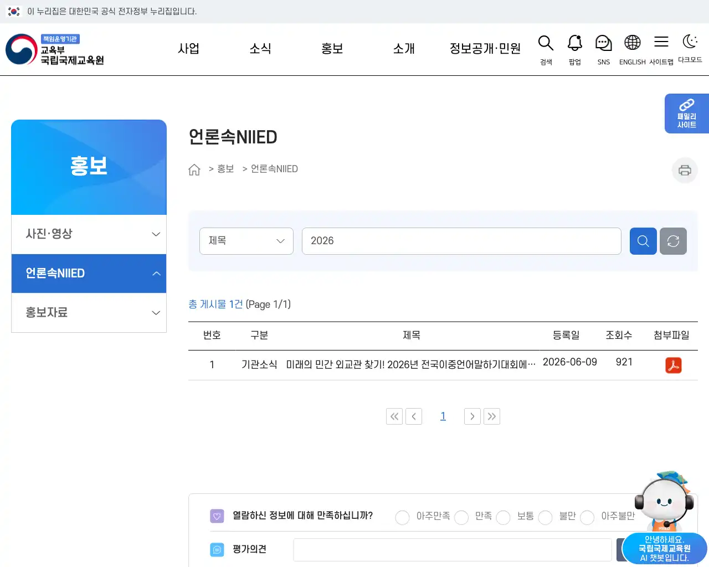Click the 평가의견 comment icon
709x567 pixels.
click(x=217, y=549)
